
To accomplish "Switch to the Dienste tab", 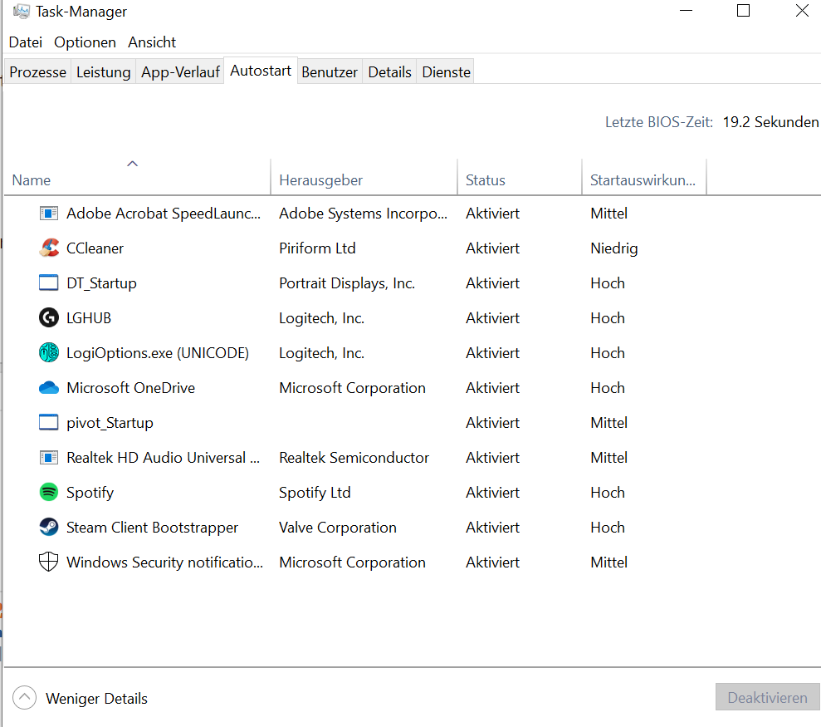I will [x=445, y=72].
